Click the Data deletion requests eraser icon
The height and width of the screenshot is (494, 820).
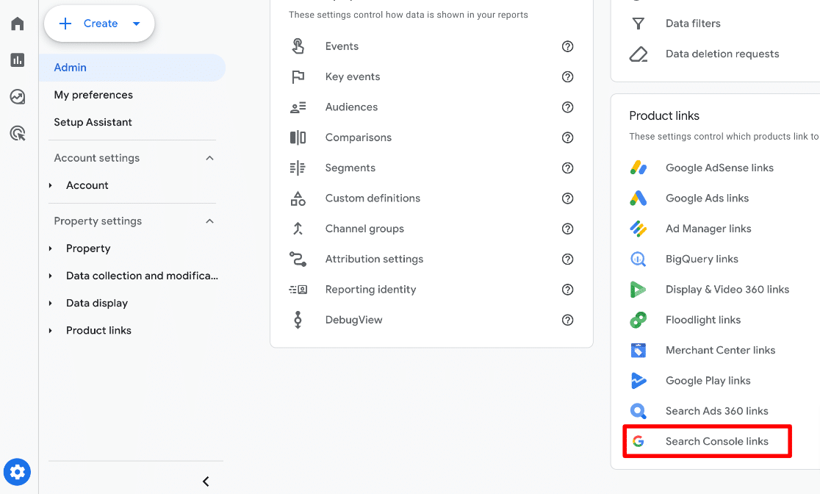click(639, 53)
